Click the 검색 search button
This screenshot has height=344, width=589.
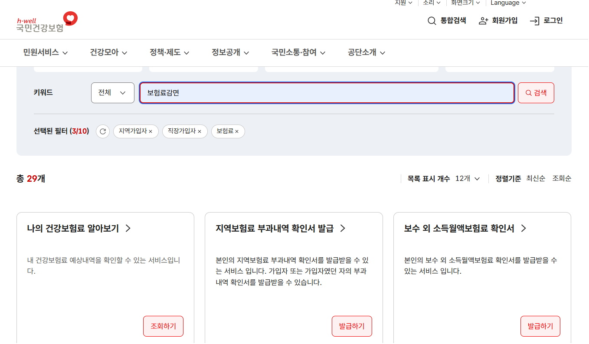(x=536, y=92)
